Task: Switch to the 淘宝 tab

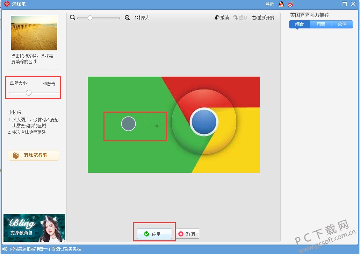Action: [321, 24]
